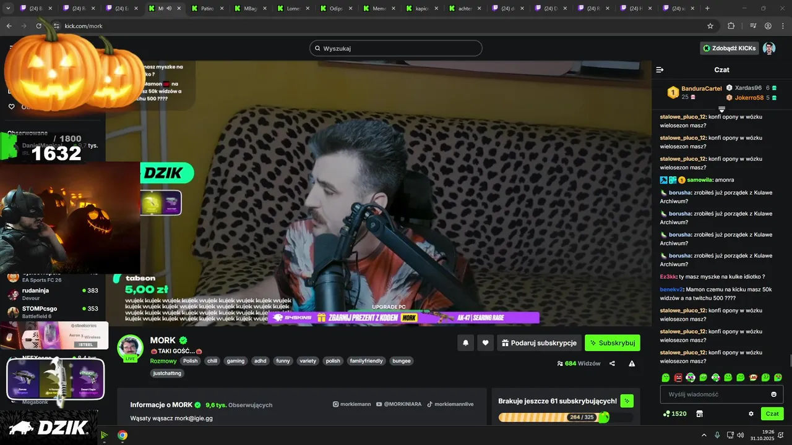The image size is (792, 445).
Task: Open the Chrome profile icon in toolbar
Action: (768, 26)
